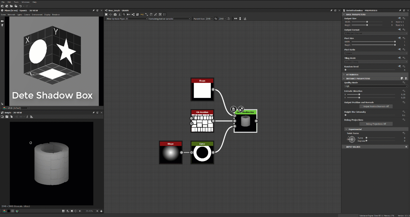
Task: Open the Tools menu
Action: pos(16,2)
